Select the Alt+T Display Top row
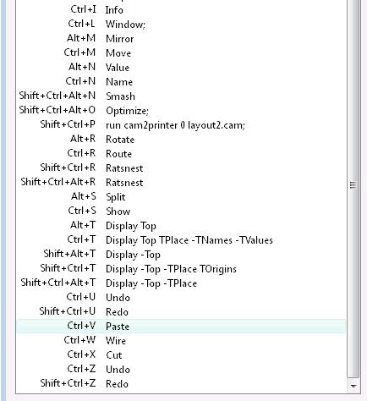This screenshot has height=401, width=367. point(181,226)
